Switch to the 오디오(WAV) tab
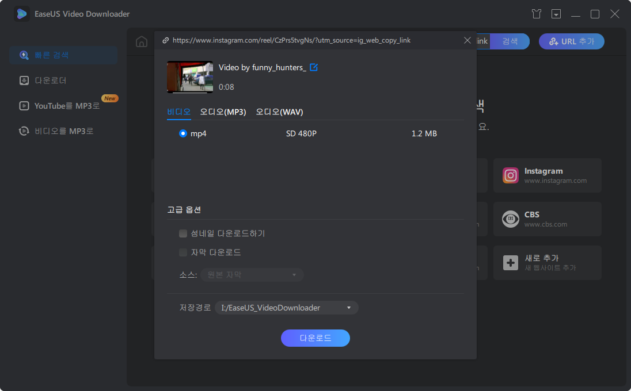Screen dimensions: 631x391 point(279,112)
